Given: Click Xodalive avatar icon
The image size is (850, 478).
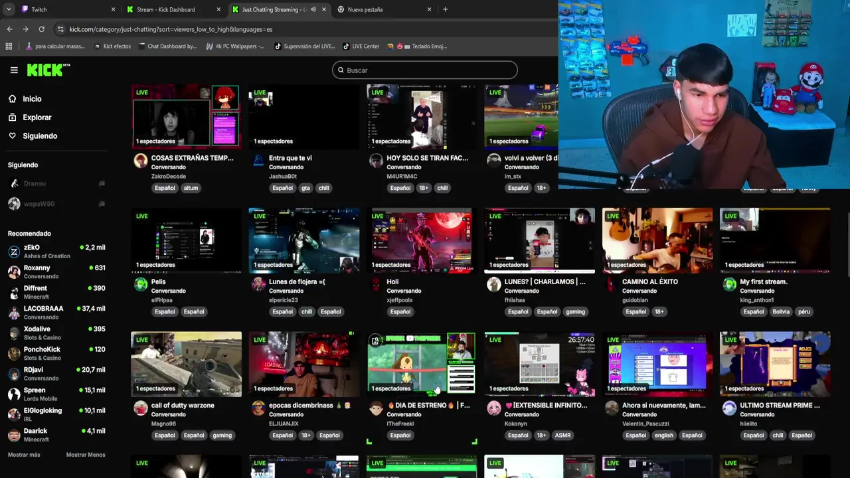Looking at the screenshot, I should pyautogui.click(x=14, y=333).
